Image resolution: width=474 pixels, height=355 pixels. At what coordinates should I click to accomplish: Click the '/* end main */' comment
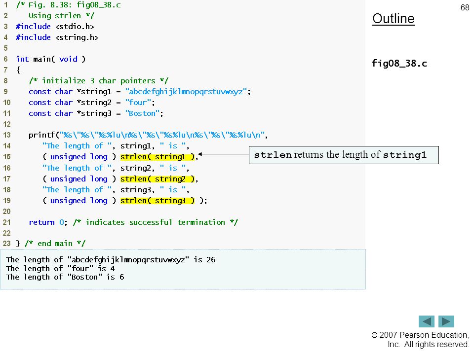coord(55,243)
